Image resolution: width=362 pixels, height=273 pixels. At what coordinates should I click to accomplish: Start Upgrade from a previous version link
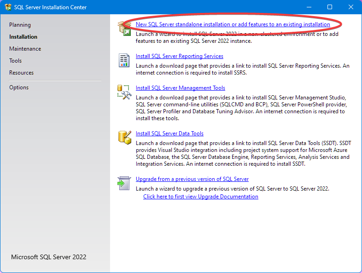[192, 179]
